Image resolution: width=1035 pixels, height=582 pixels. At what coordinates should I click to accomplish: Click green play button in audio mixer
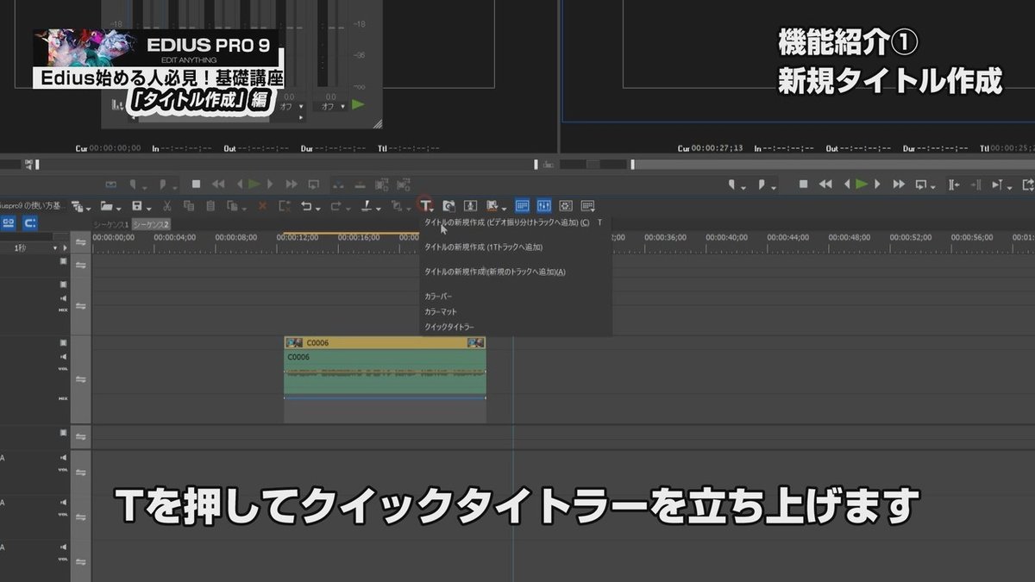(x=358, y=105)
